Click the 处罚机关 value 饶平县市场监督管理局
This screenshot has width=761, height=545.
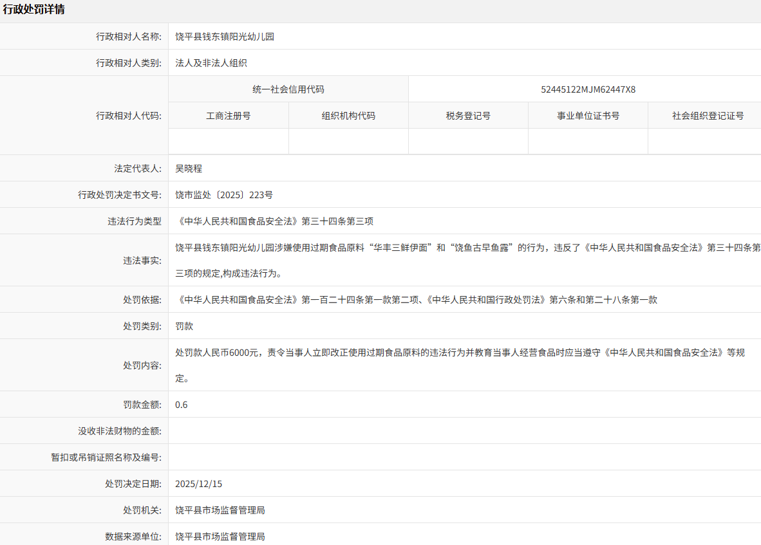(x=220, y=510)
